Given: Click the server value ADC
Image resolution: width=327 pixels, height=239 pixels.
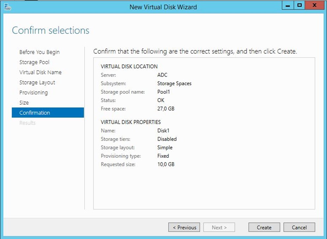Looking at the screenshot, I should coord(162,75).
